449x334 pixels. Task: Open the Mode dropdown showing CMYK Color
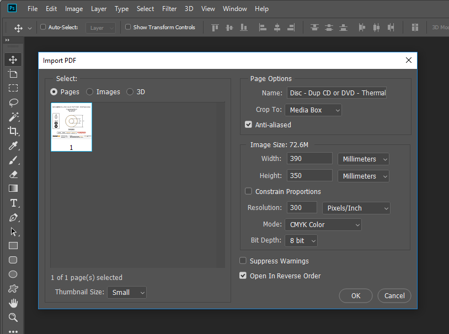(x=323, y=224)
